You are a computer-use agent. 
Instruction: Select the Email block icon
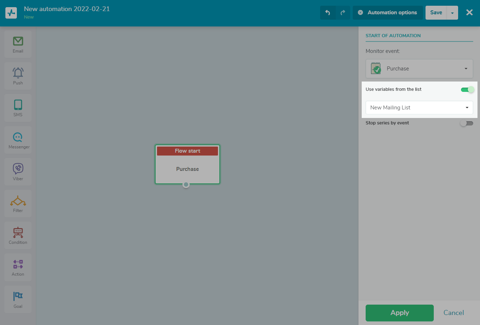click(x=18, y=44)
